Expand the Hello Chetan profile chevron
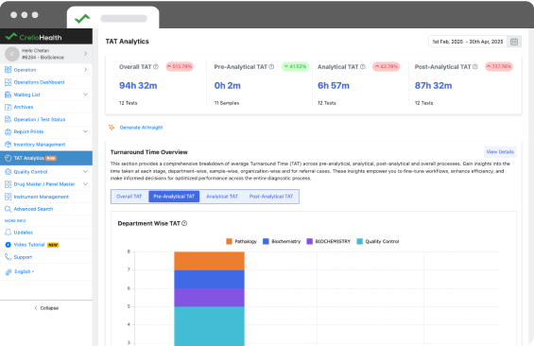534x346 pixels. click(x=85, y=54)
